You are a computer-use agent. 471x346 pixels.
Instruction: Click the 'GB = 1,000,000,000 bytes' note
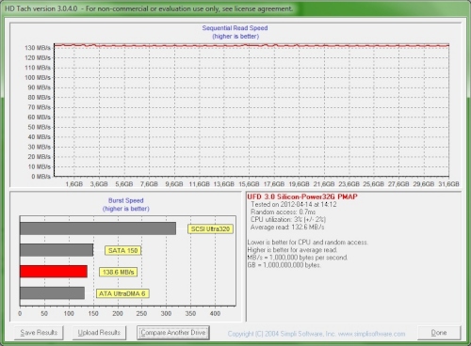pyautogui.click(x=284, y=265)
